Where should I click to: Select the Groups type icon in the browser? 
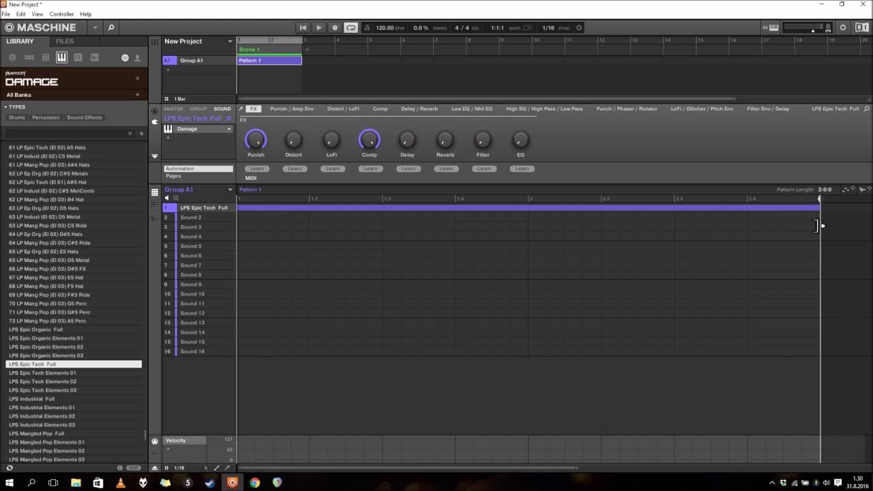point(29,58)
